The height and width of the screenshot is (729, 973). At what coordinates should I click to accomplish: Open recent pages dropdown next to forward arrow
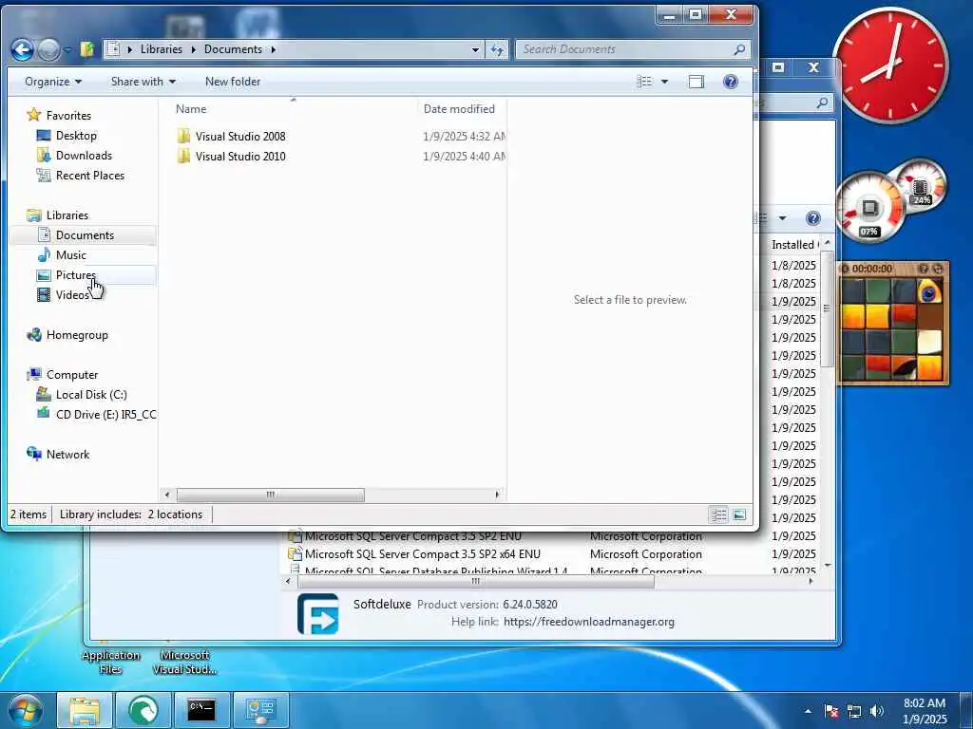point(67,49)
